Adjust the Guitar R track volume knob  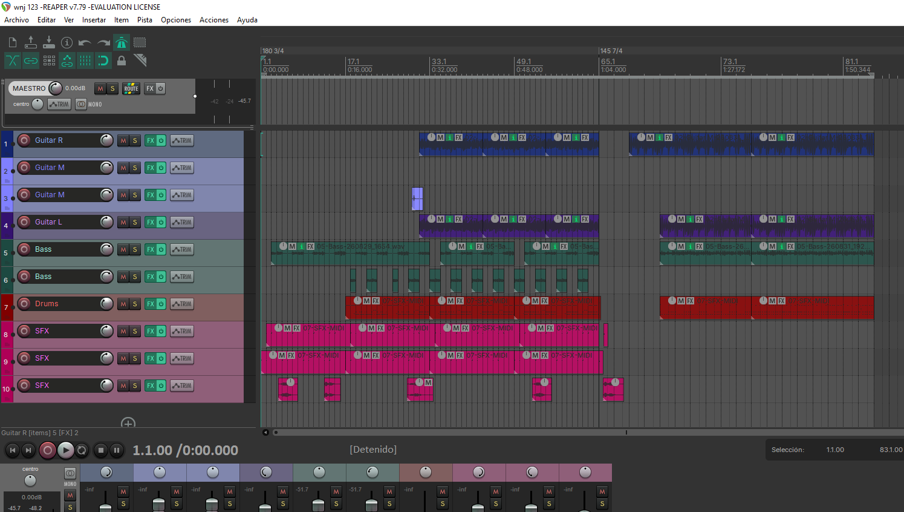pyautogui.click(x=106, y=140)
